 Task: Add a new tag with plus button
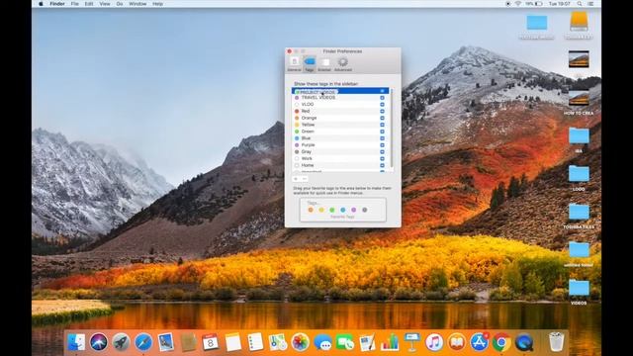coord(296,179)
